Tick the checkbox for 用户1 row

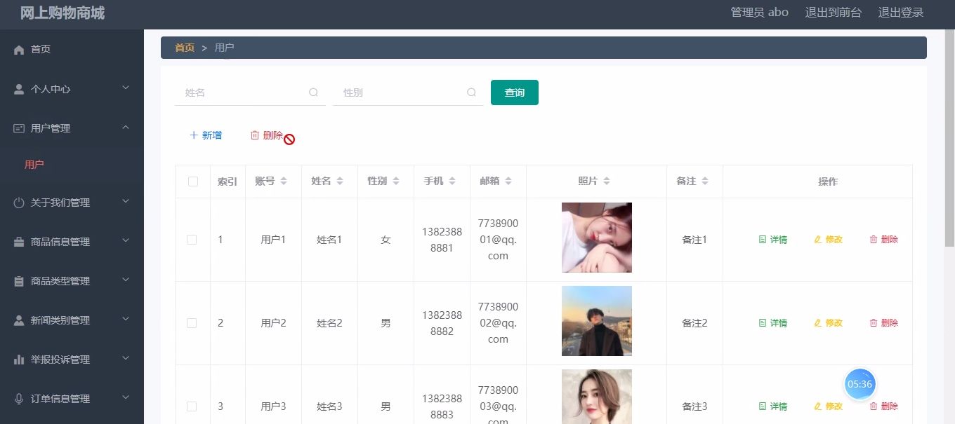(192, 240)
